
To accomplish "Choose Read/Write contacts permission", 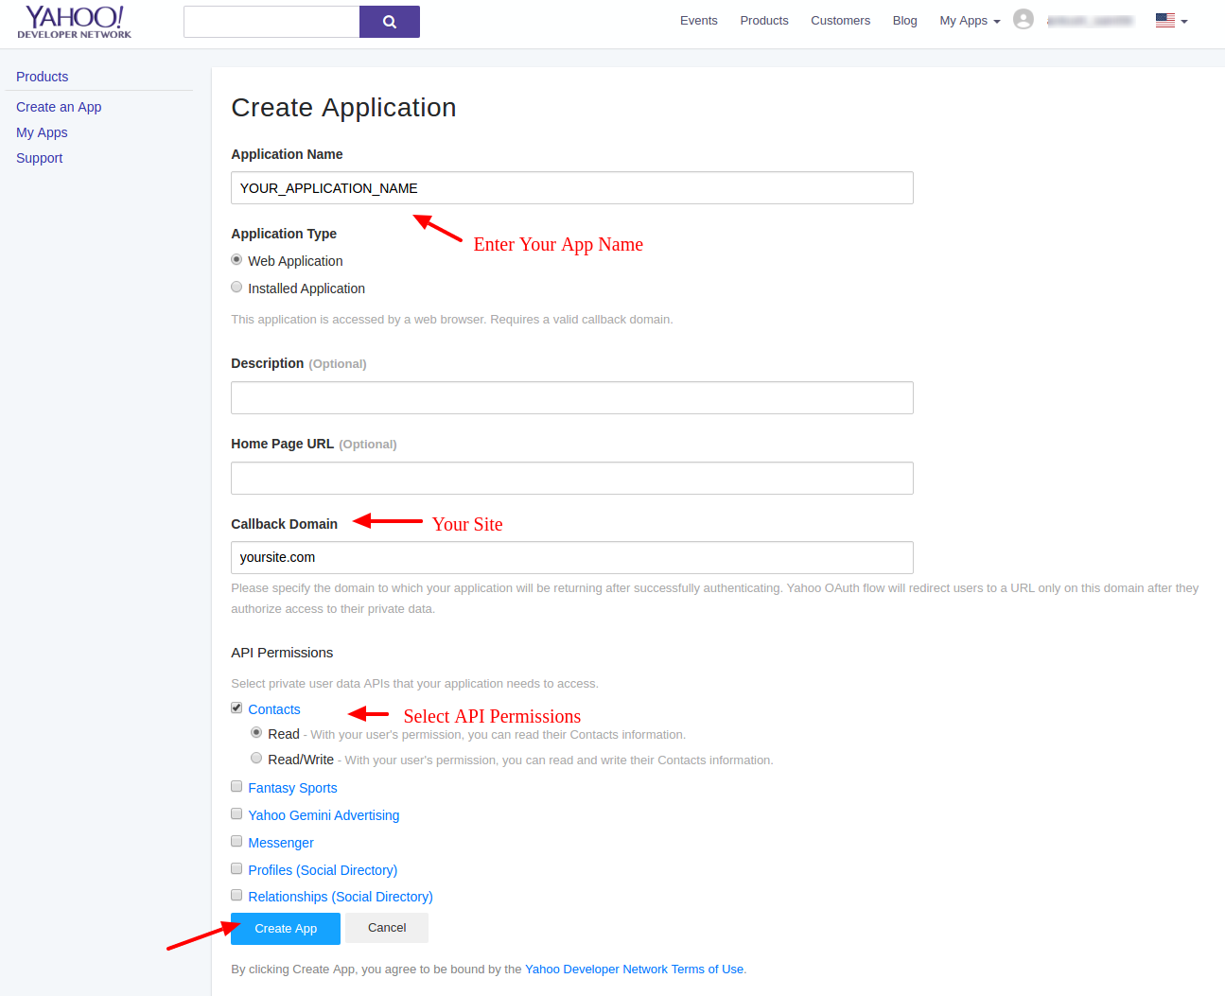I will 256,759.
